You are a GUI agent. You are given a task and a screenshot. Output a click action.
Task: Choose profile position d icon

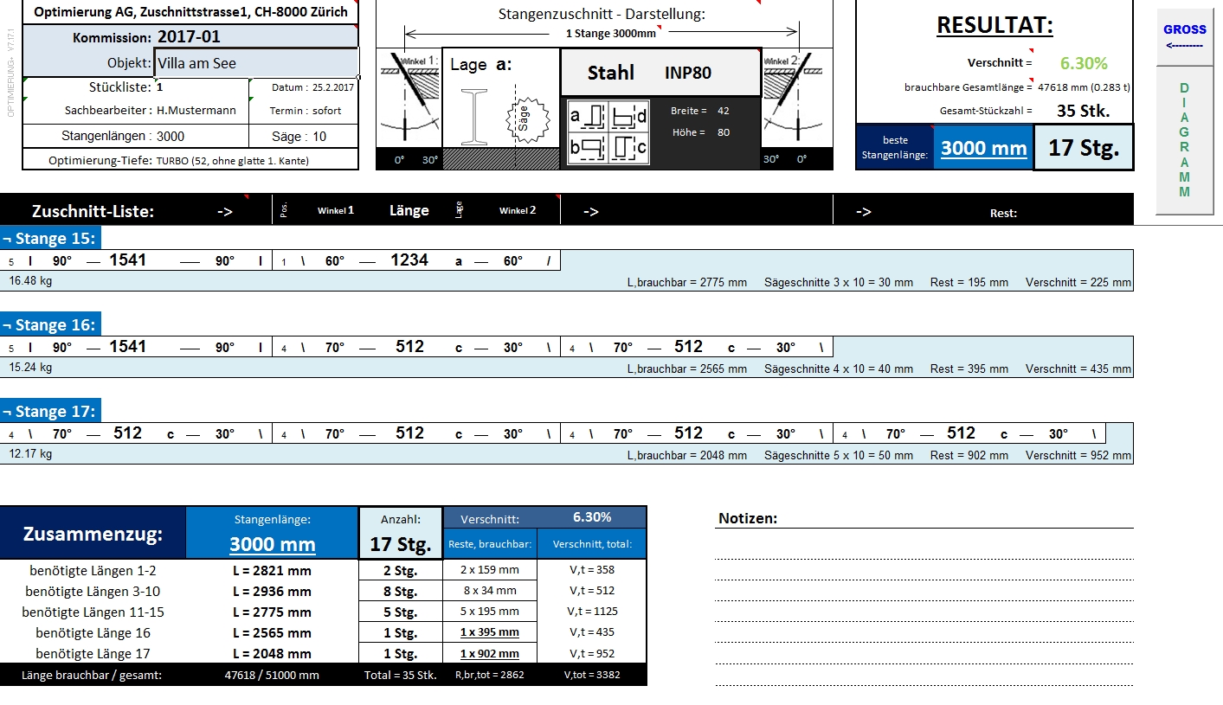point(629,115)
